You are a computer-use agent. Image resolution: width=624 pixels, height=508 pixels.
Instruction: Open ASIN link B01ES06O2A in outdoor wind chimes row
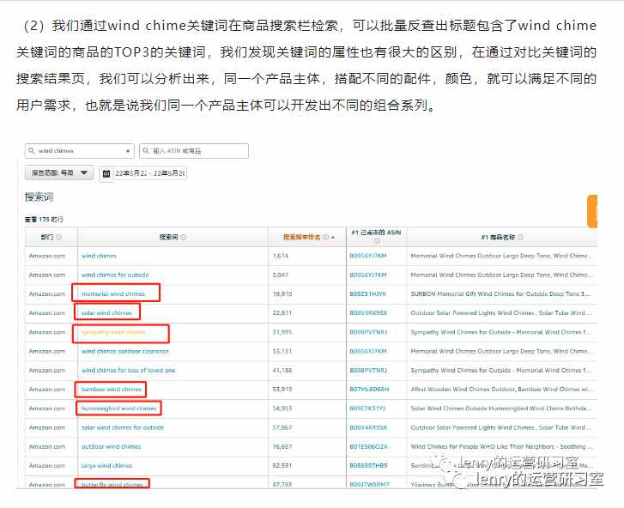(x=368, y=447)
